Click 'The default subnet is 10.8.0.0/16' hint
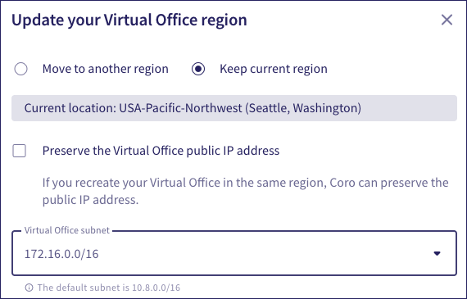The width and height of the screenshot is (467, 299). [x=109, y=288]
